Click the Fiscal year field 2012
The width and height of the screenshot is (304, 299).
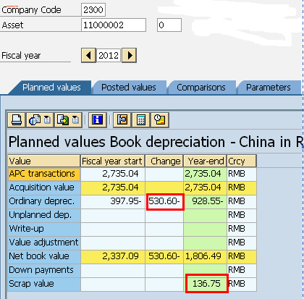coord(109,56)
